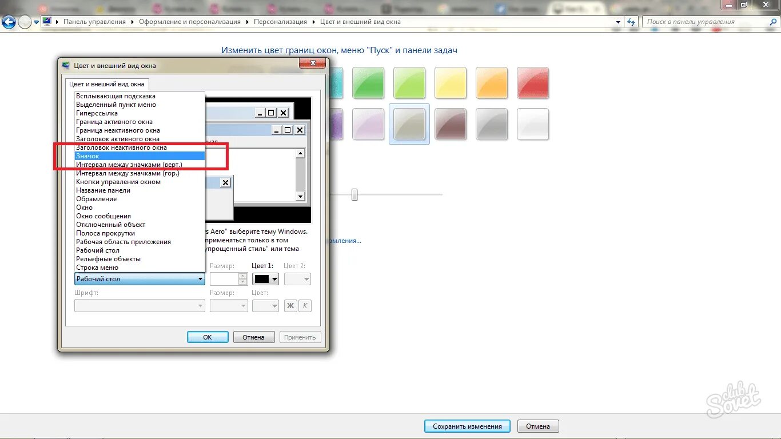This screenshot has height=439, width=781.
Task: Close the preview message box with X
Action: pos(225,182)
